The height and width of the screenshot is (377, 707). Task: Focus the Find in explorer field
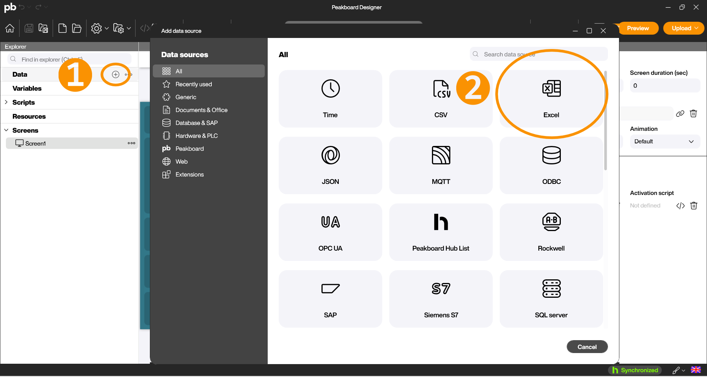pyautogui.click(x=69, y=59)
